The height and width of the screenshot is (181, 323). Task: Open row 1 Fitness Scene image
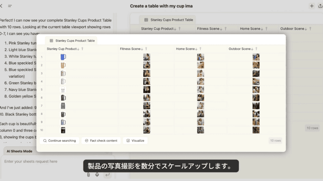(x=147, y=57)
